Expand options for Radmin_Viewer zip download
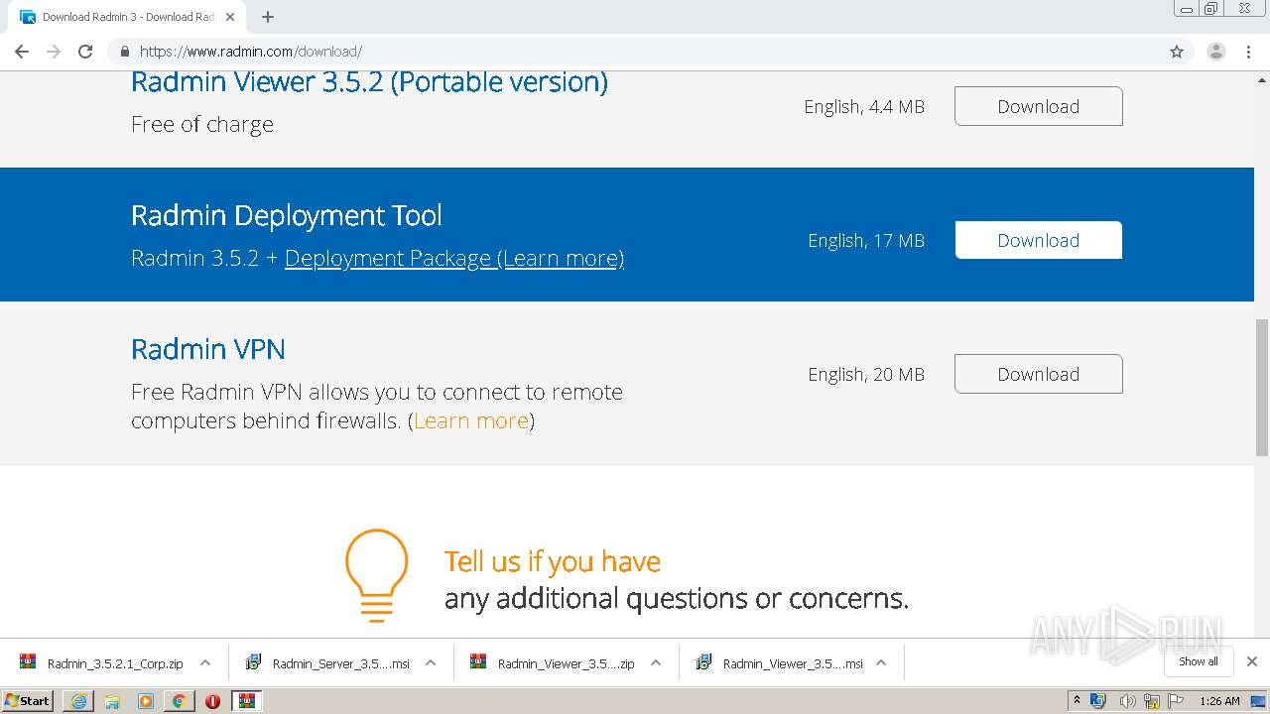1270x714 pixels. click(x=656, y=663)
